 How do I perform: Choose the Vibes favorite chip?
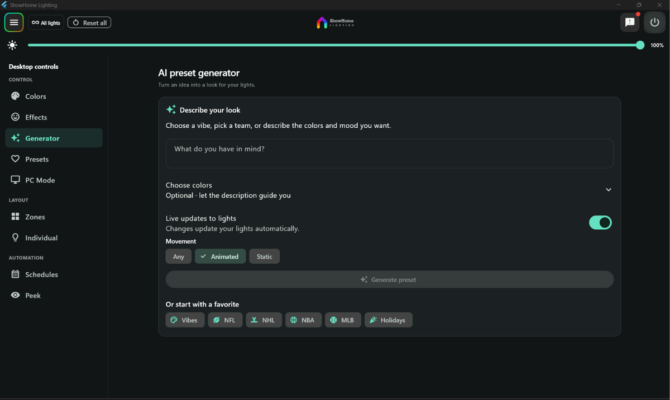[x=185, y=320]
